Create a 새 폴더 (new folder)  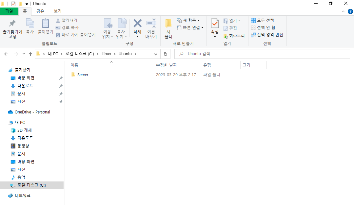pos(168,29)
